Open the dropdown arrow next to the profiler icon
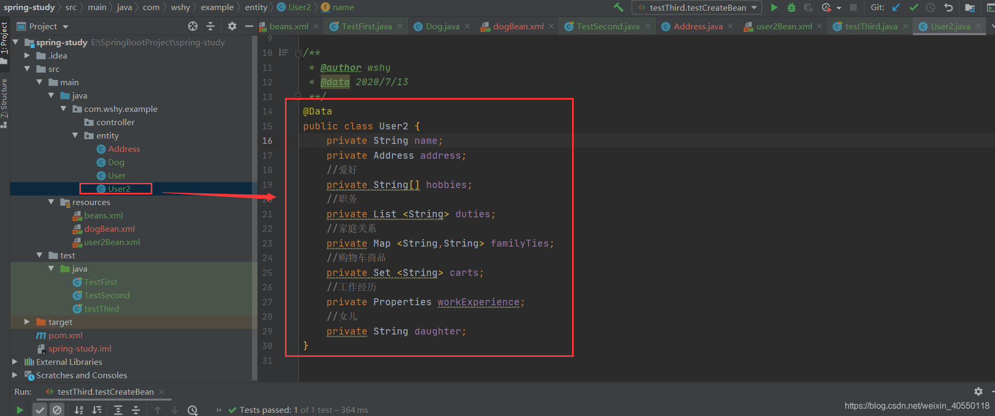 [x=839, y=8]
